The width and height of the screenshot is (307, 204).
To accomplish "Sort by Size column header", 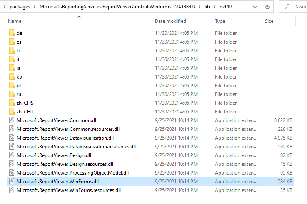I will 269,21.
